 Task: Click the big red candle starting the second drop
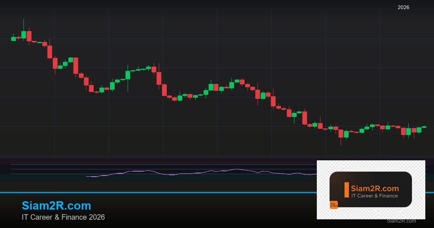159,78
